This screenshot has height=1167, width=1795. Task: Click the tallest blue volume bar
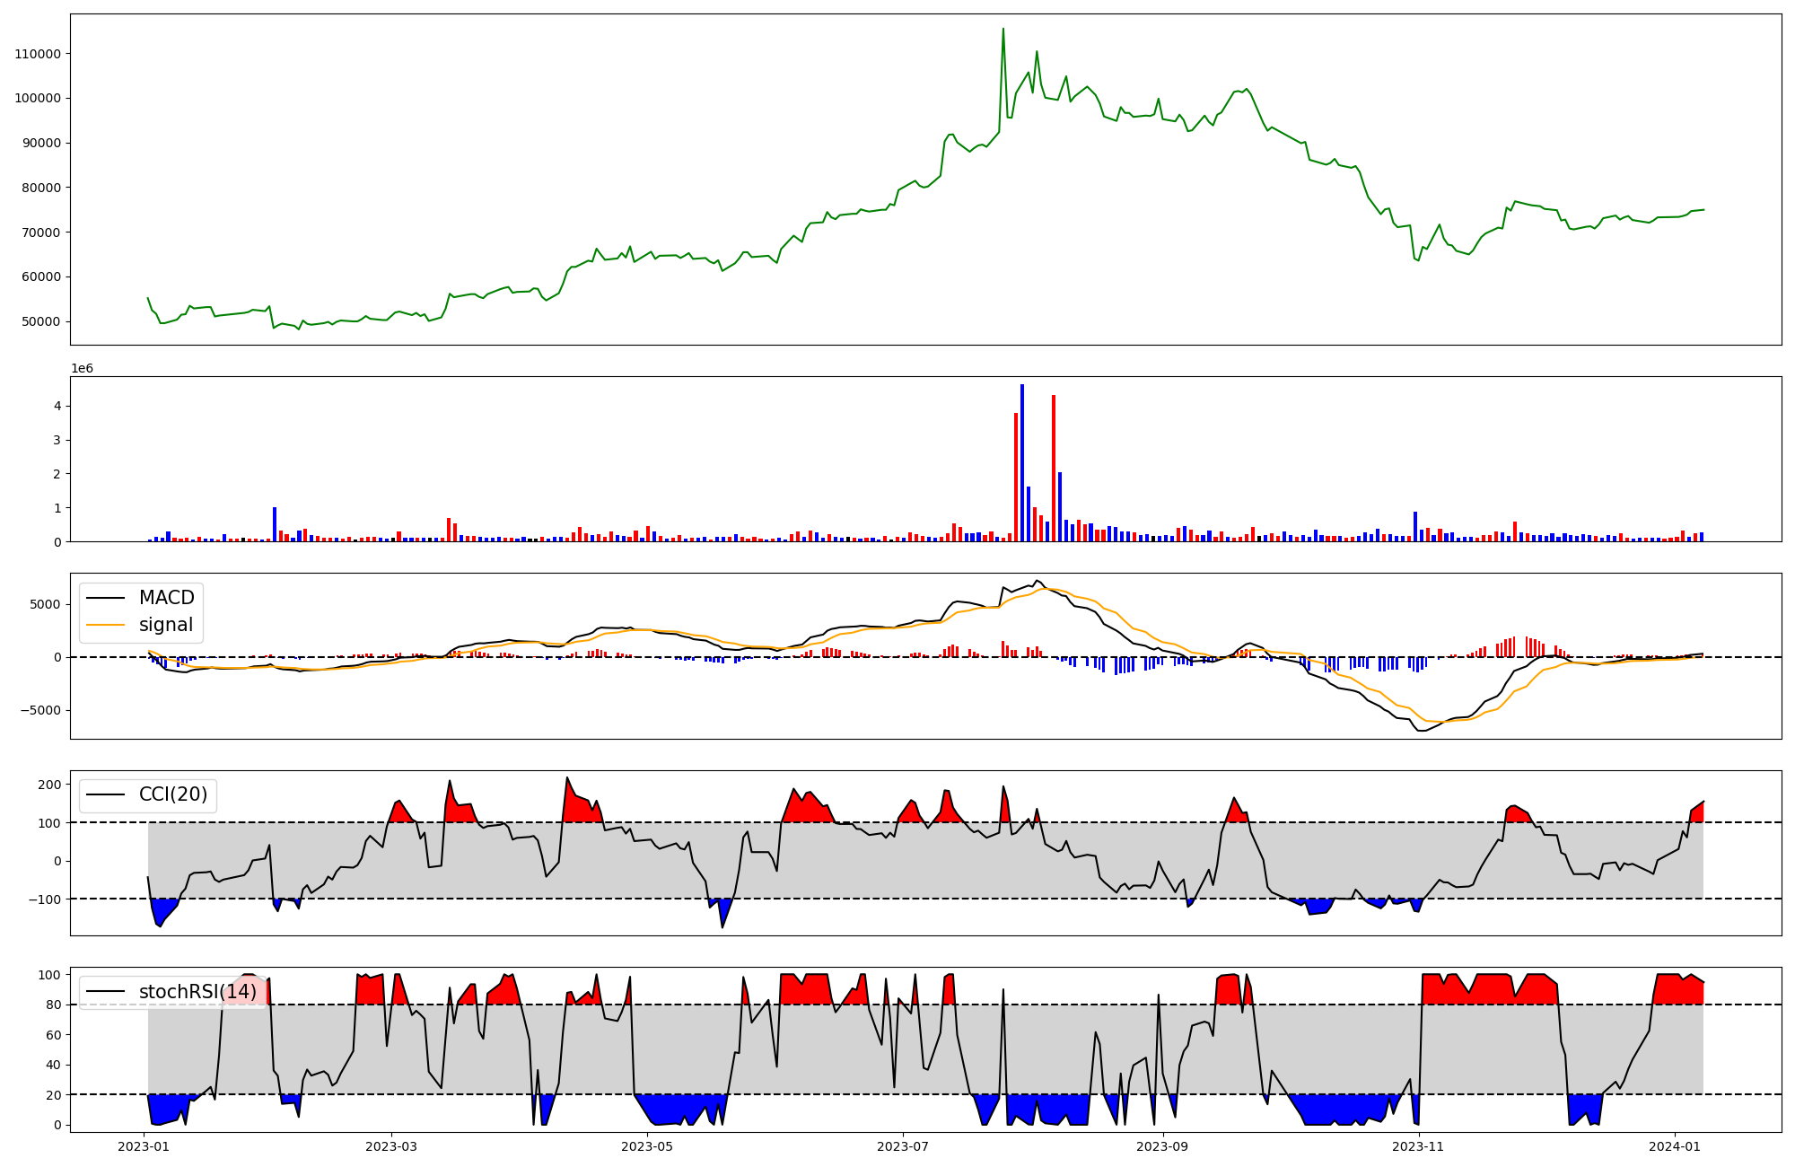tap(1022, 462)
